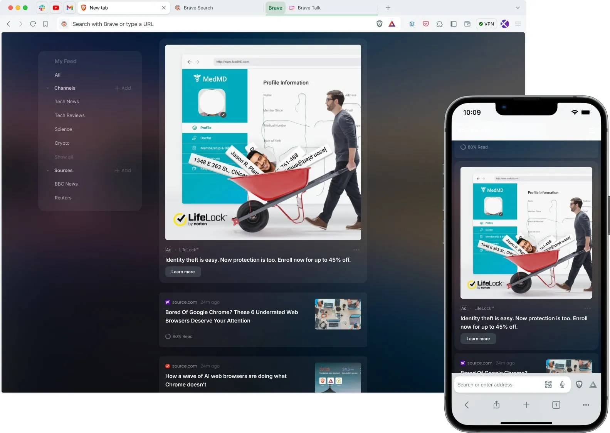Reload the page in desktop browser
The image size is (610, 433).
coord(33,24)
